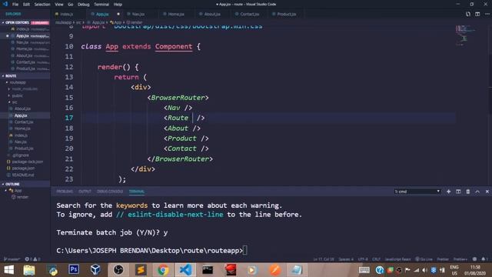Screen dimensions: 492x277
Task: Click the master git branch indicator
Action: pyautogui.click(x=12, y=259)
